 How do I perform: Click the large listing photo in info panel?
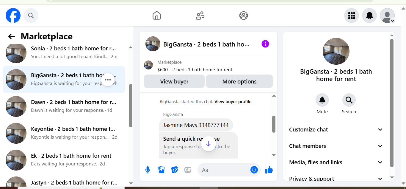coord(336,51)
